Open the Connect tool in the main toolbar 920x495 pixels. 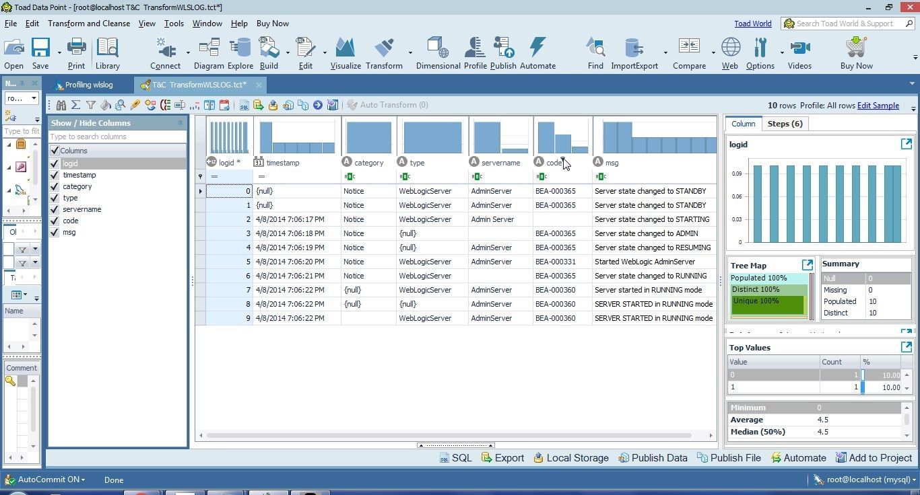[x=165, y=54]
